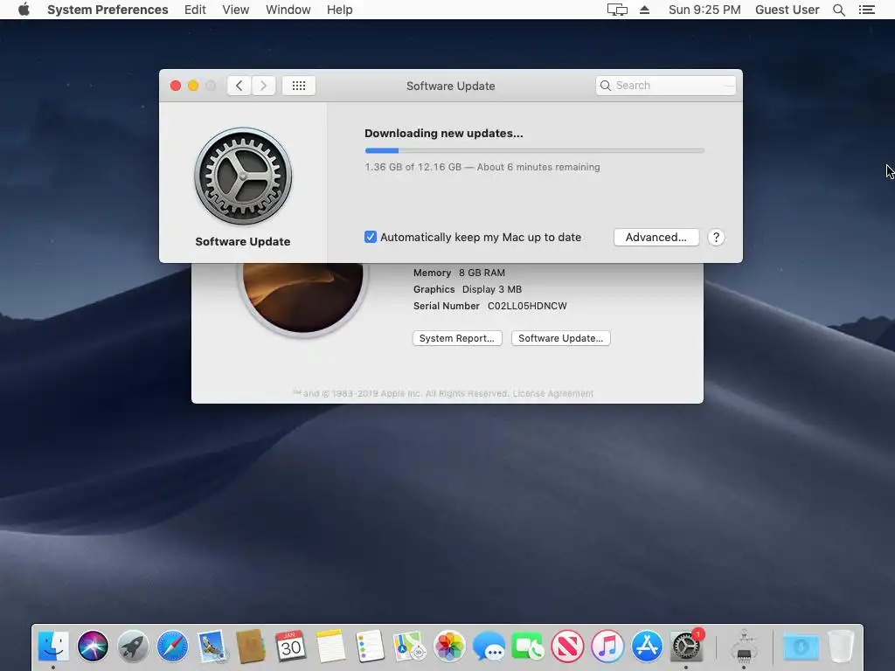Open the Trash in Dock
895x671 pixels.
(x=841, y=647)
